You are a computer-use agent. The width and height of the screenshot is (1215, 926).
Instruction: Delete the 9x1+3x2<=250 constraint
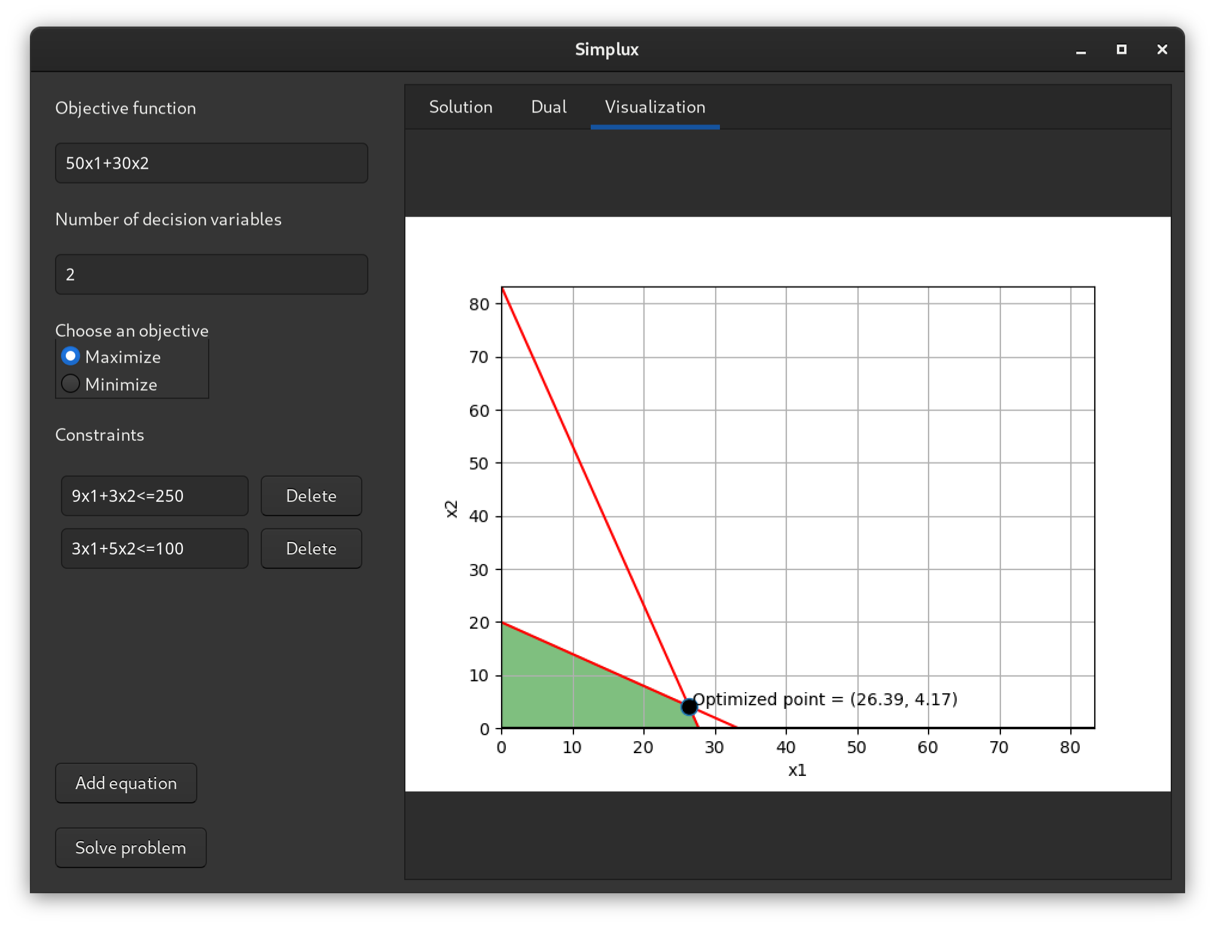coord(311,496)
